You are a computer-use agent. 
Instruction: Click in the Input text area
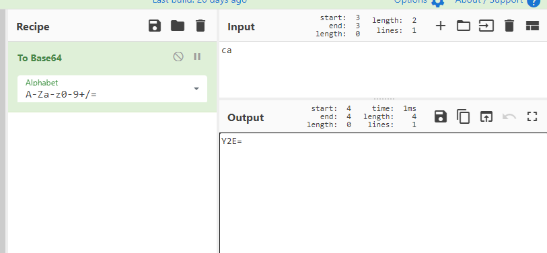383,69
